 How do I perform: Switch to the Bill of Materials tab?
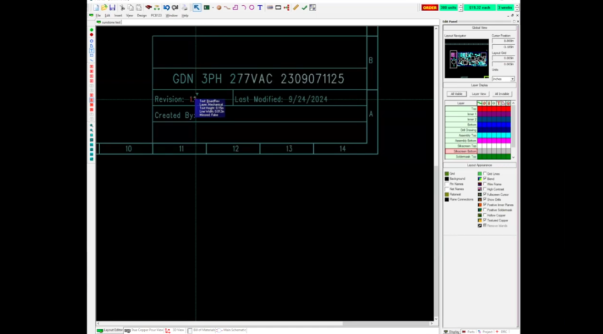[x=201, y=330]
